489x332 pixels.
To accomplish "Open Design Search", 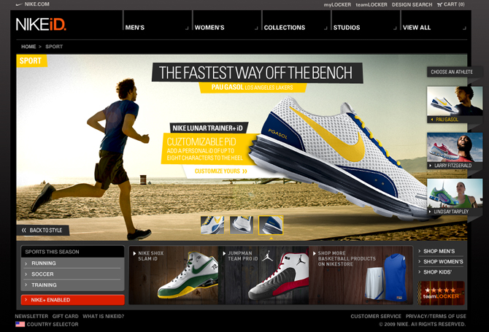I will 412,4.
